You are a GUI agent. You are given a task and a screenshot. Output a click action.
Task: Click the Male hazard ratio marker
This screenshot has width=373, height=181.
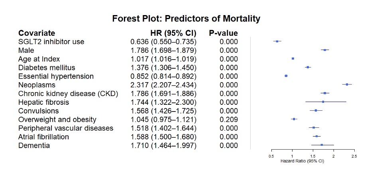[325, 50]
